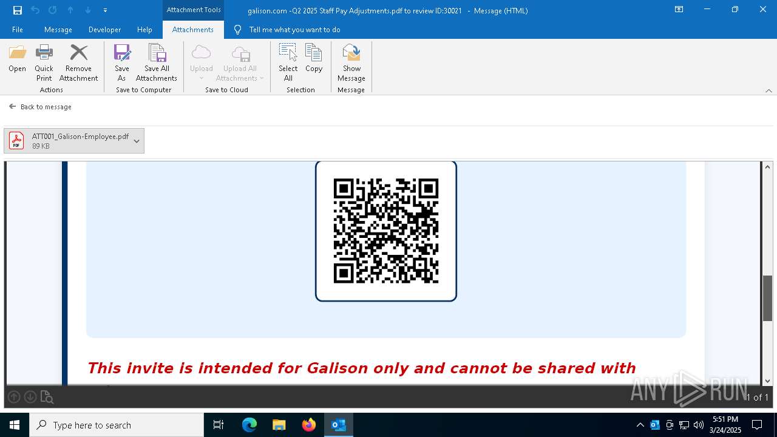Click the taskbar search box
The image size is (777, 437).
click(x=117, y=425)
